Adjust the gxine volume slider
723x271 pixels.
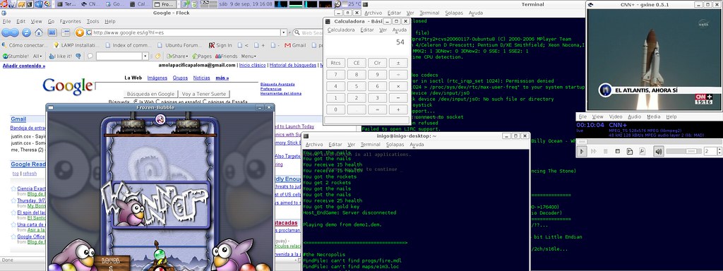[x=683, y=151]
